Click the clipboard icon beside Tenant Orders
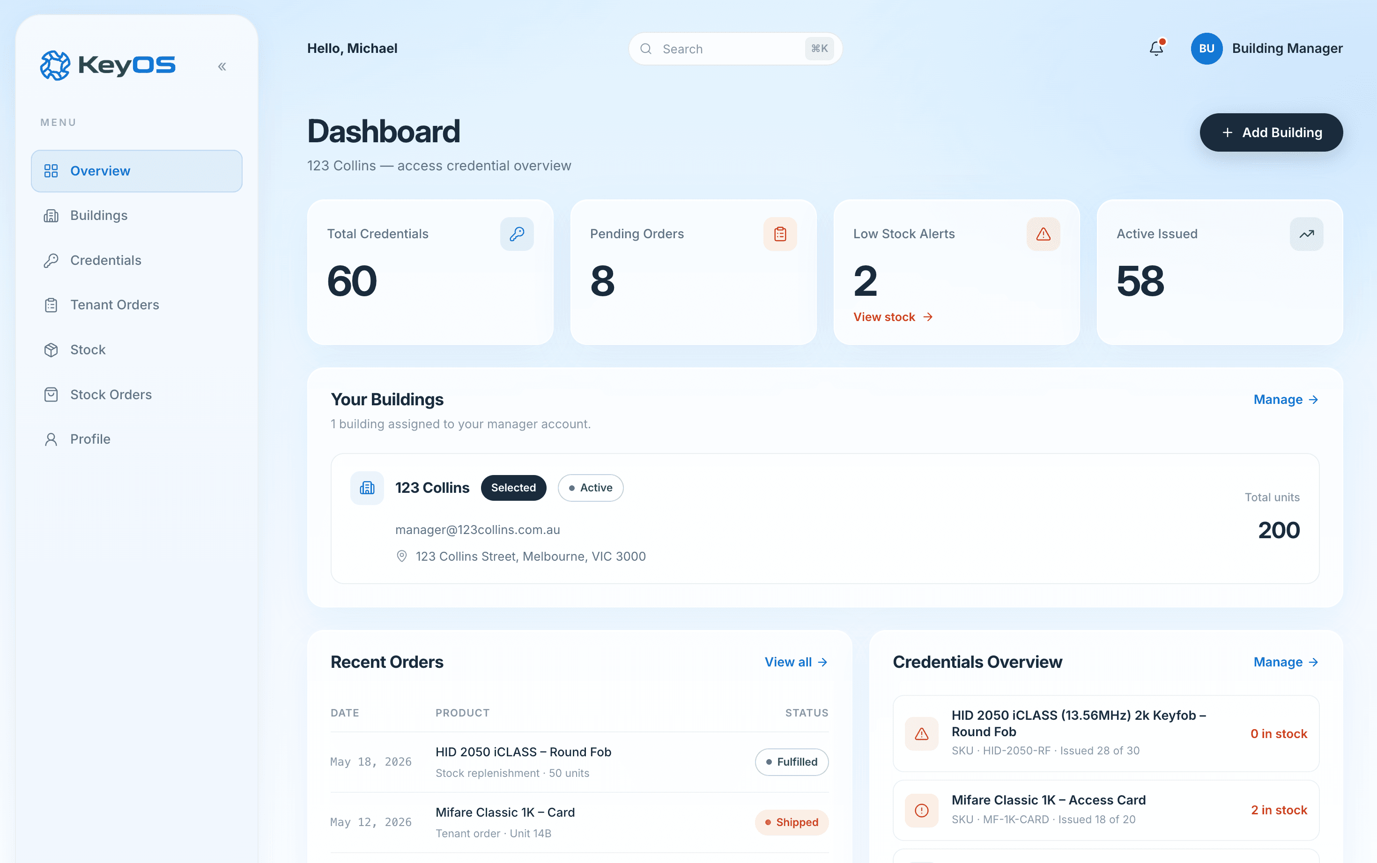Image resolution: width=1377 pixels, height=863 pixels. pos(51,305)
